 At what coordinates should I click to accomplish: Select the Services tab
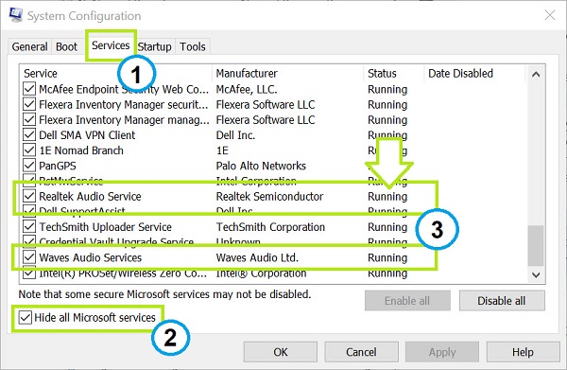[x=111, y=45]
